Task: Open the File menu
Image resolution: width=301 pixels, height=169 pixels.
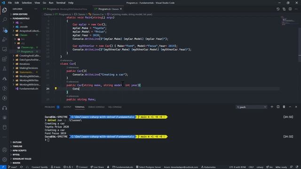Action: (10, 3)
